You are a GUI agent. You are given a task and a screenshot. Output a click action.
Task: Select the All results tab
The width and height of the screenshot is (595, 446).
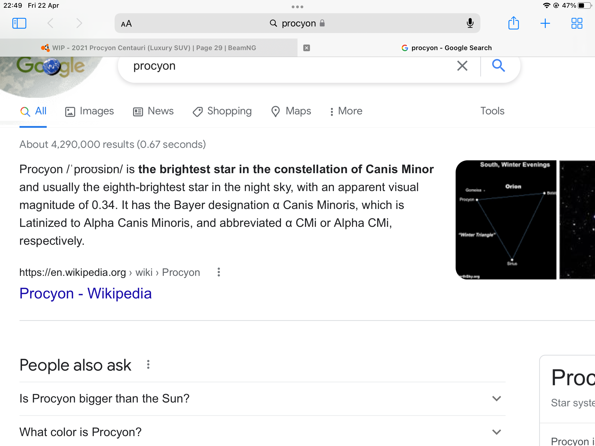(x=33, y=111)
